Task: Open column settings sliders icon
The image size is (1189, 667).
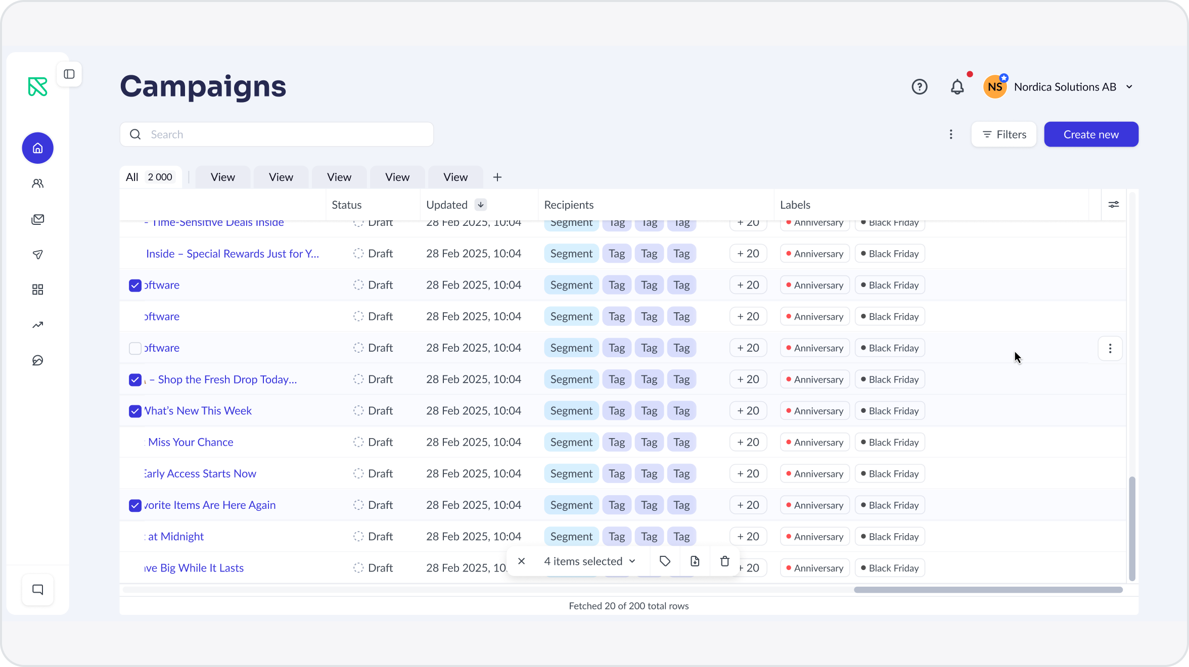Action: (x=1114, y=205)
